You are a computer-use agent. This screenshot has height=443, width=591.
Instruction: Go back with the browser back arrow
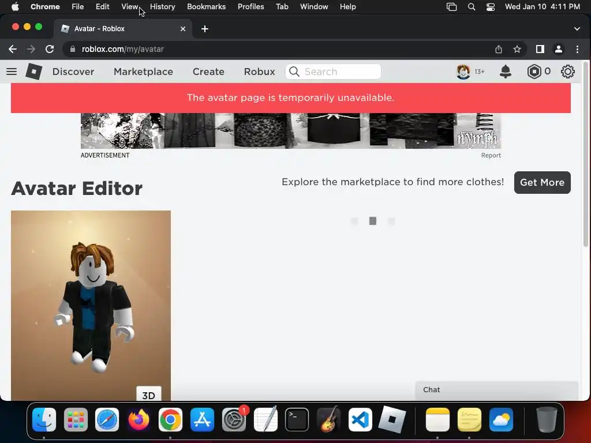[x=13, y=49]
